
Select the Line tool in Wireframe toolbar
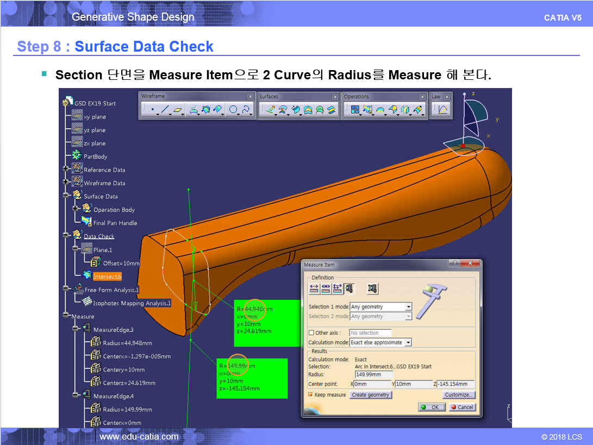(165, 110)
